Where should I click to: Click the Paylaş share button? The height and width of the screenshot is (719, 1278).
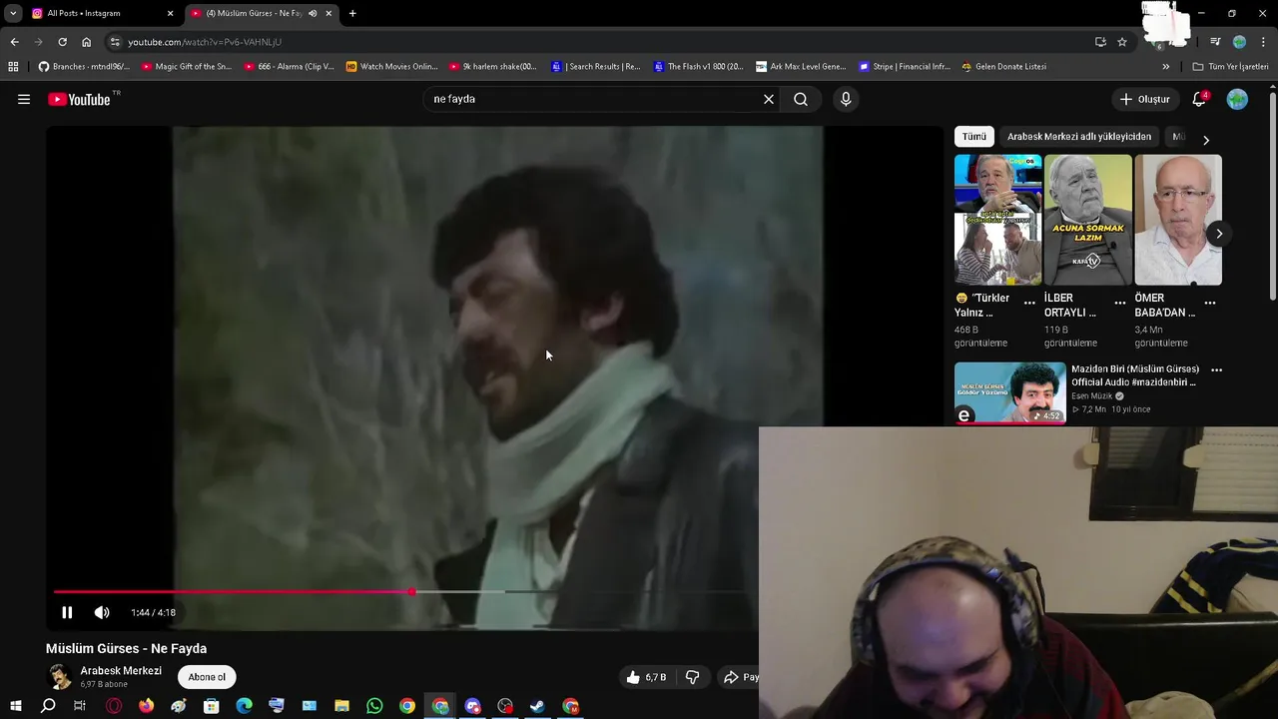coord(741,677)
